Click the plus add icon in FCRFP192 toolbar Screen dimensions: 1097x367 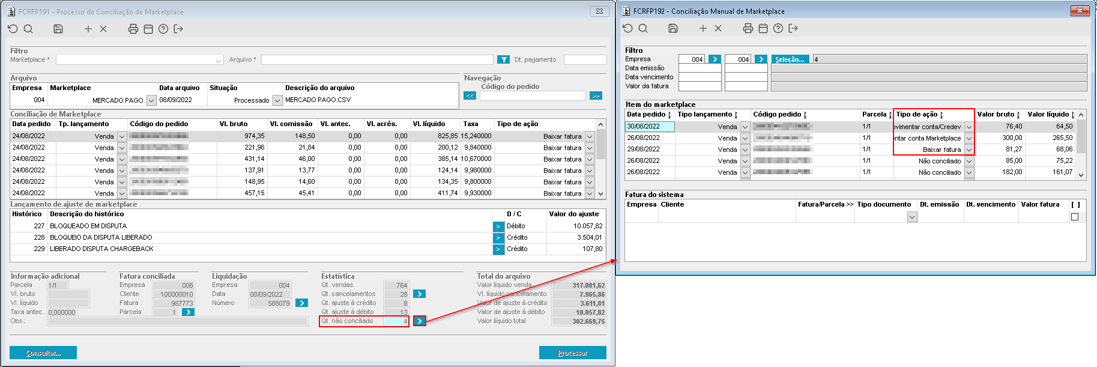(703, 28)
